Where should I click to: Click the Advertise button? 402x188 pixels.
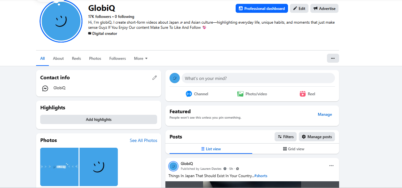tap(324, 8)
